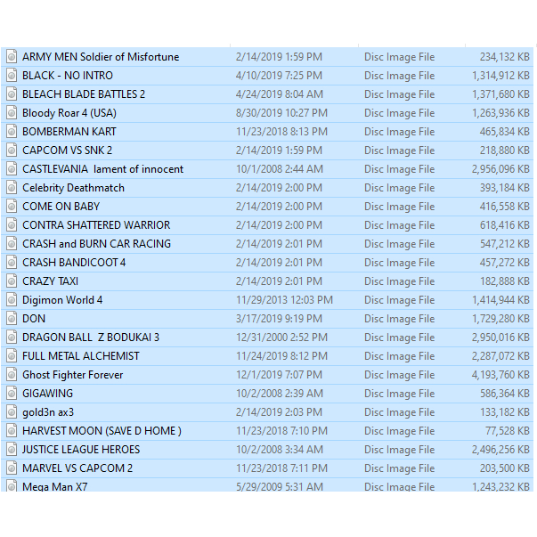Click the file icon beside CASTLEVANIA lament of innocent
The height and width of the screenshot is (537, 537).
coord(12,169)
